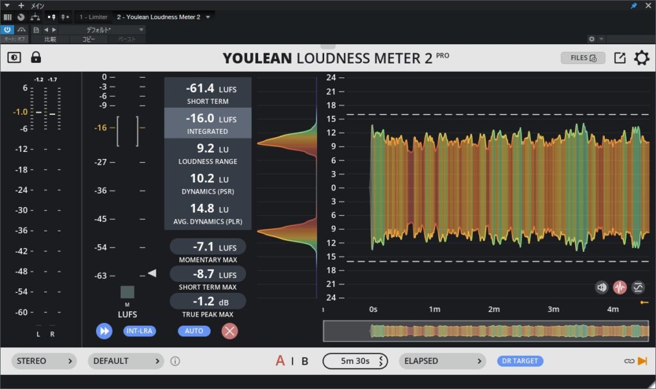656x389 pixels.
Task: Go to the next preset arrow
Action: point(54,29)
